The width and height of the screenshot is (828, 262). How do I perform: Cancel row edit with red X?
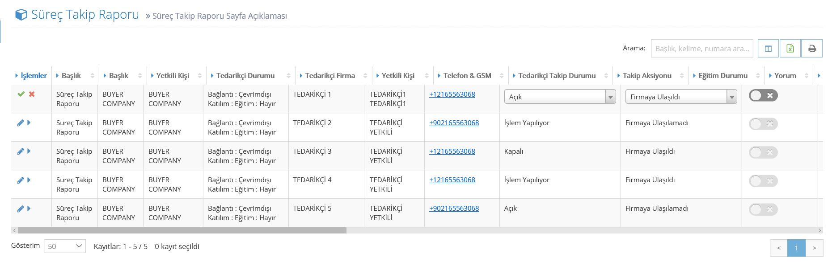pos(32,94)
